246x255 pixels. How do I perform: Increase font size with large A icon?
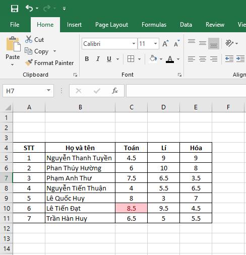(x=165, y=44)
